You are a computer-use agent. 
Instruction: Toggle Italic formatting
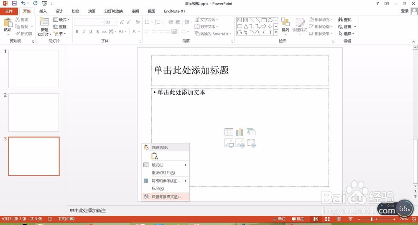[84, 31]
